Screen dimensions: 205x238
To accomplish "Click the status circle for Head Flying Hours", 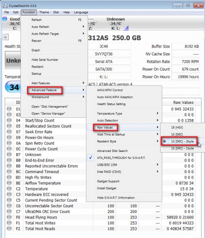I will click(x=9, y=217).
